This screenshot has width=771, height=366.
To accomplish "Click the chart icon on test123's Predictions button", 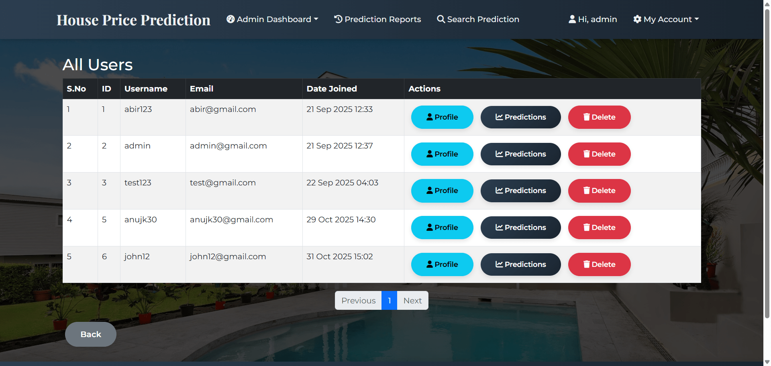I will click(498, 191).
